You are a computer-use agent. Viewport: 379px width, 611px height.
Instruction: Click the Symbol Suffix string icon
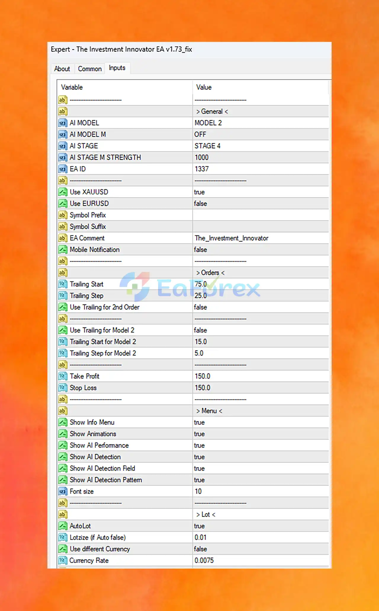click(x=63, y=227)
